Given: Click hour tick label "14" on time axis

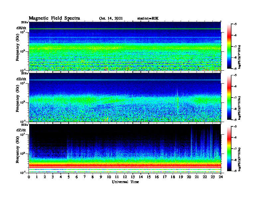Looking at the screenshot, I should coord(141,177).
